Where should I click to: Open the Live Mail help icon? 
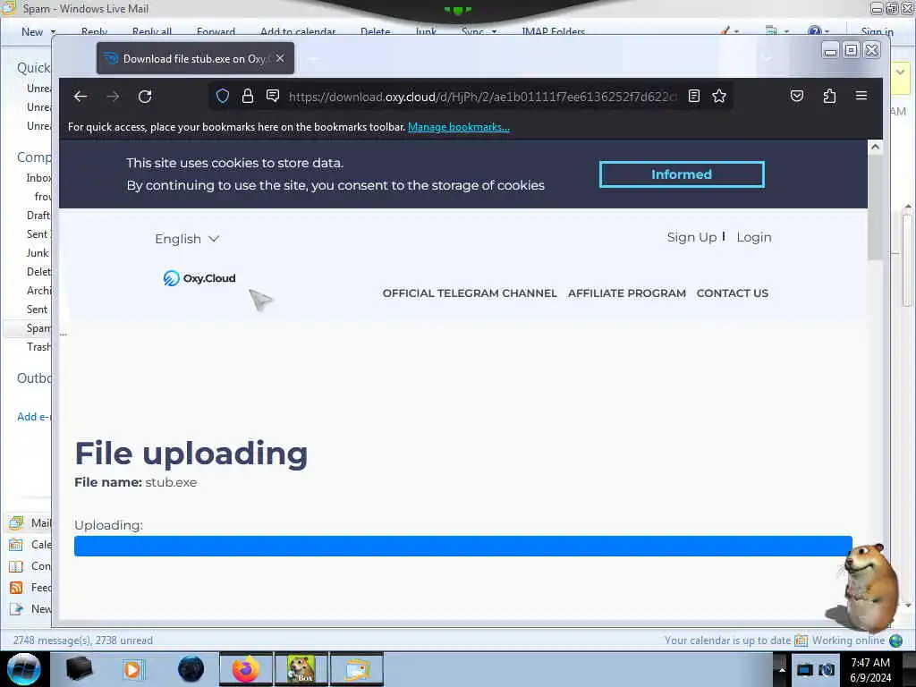click(x=814, y=31)
